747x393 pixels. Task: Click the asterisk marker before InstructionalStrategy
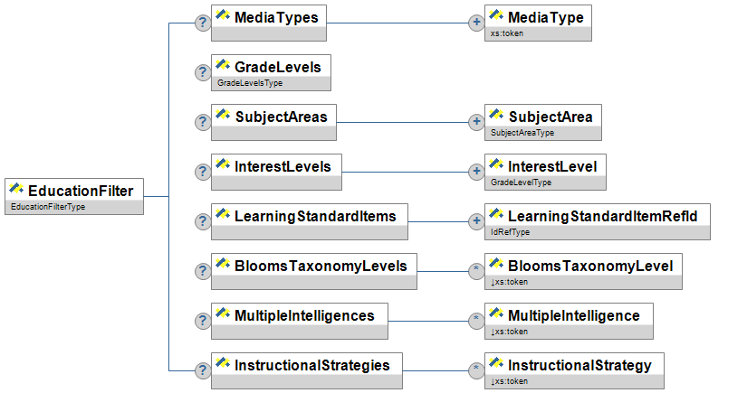[476, 370]
